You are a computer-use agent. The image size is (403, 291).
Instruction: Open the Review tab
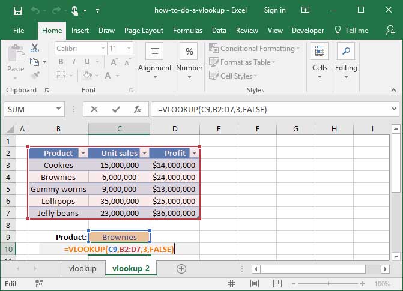[247, 31]
